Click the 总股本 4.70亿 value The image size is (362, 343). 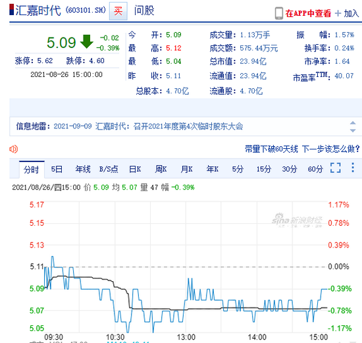[178, 92]
